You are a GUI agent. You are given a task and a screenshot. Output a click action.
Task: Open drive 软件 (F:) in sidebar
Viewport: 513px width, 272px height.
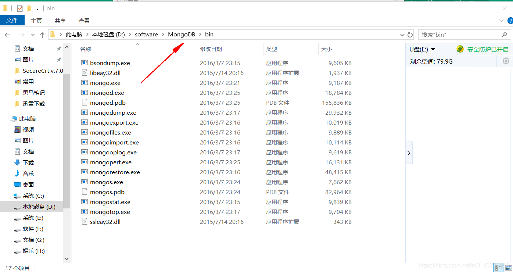[33, 229]
